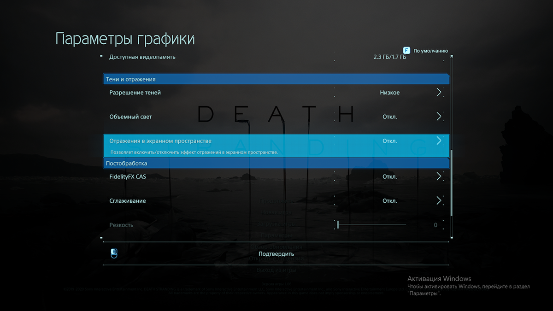Screen dimensions: 553x311
Task: Click the По умолчанию defaults button
Action: pyautogui.click(x=430, y=51)
